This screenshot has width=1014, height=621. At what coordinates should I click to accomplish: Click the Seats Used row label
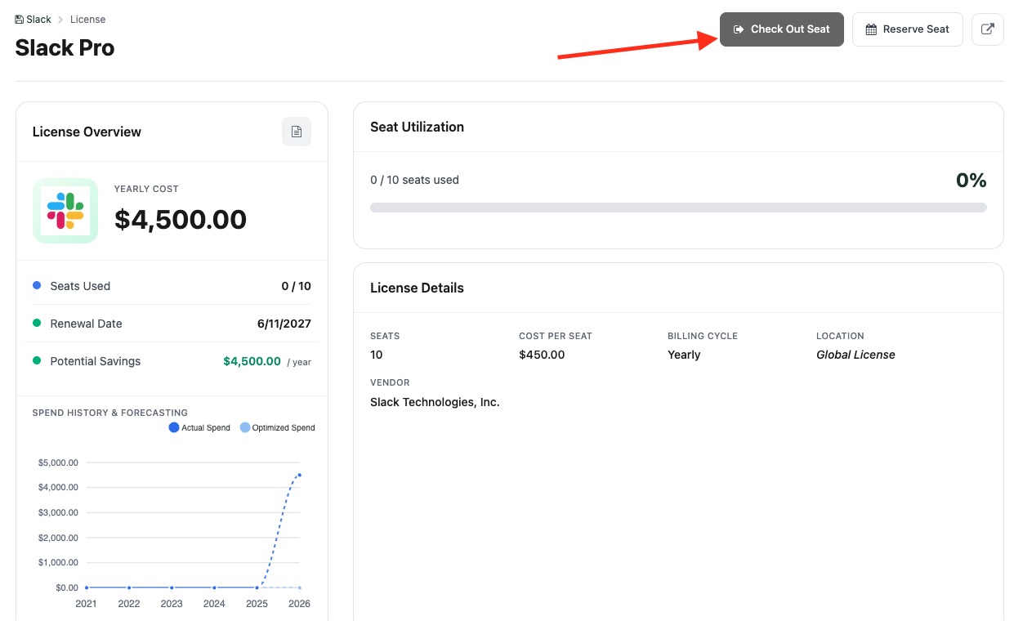[80, 286]
